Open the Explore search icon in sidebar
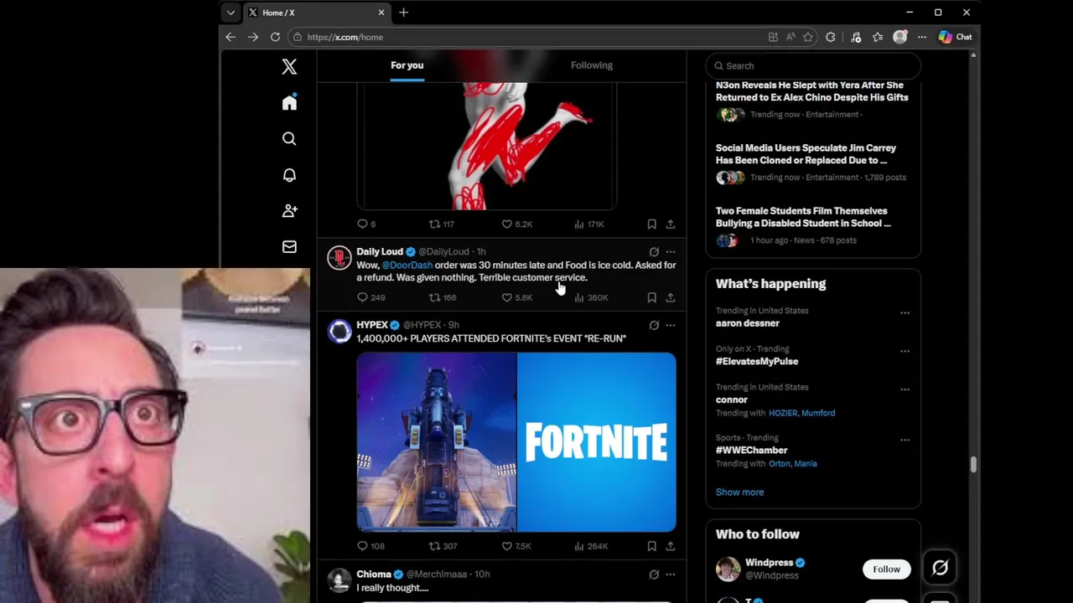This screenshot has height=603, width=1073. point(289,138)
